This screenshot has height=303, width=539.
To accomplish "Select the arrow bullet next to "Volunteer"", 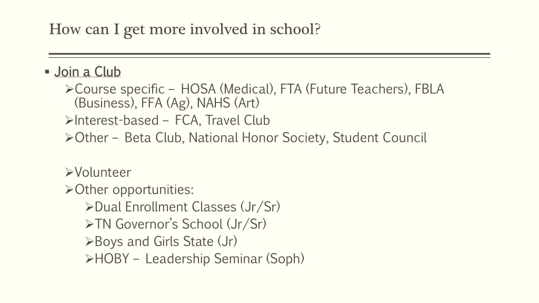I will tap(69, 173).
